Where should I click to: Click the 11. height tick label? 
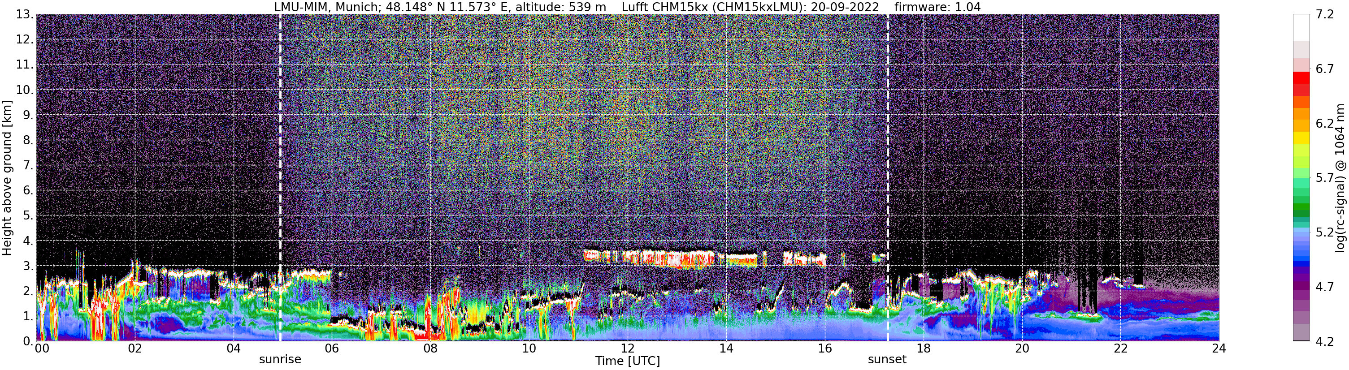[25, 65]
